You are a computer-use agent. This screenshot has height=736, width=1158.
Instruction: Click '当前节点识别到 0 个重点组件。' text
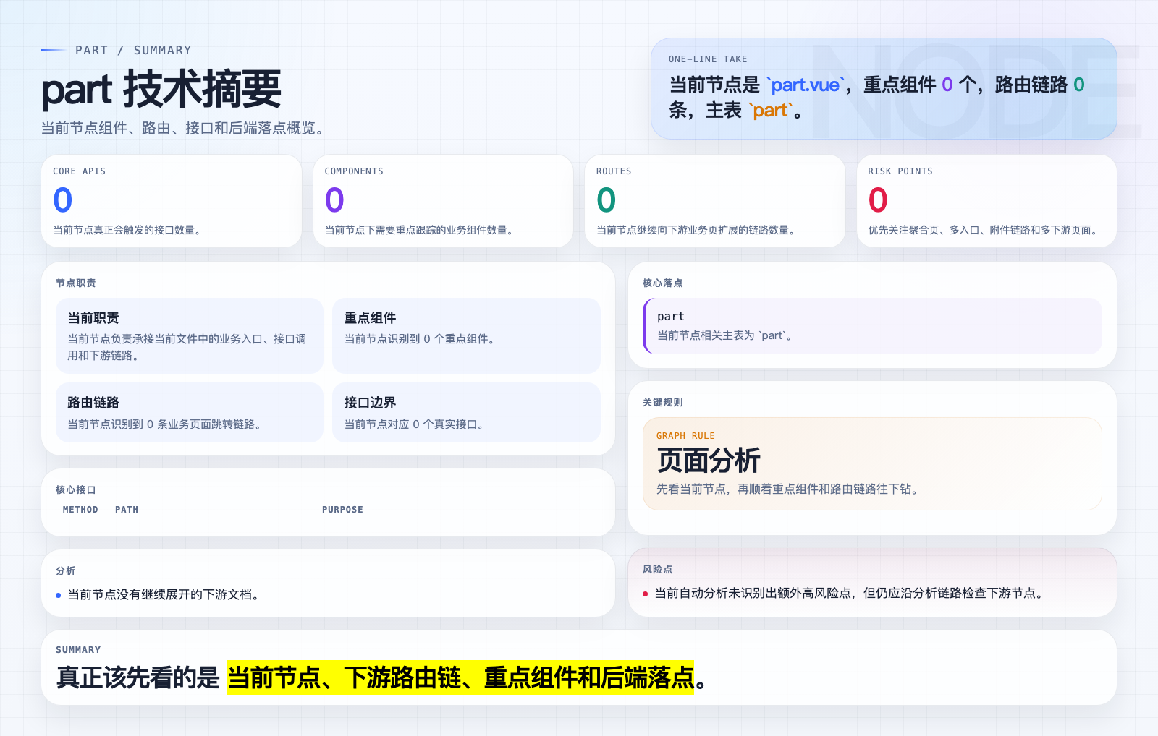click(421, 339)
